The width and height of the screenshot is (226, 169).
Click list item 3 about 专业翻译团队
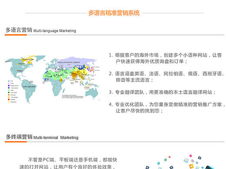click(162, 92)
